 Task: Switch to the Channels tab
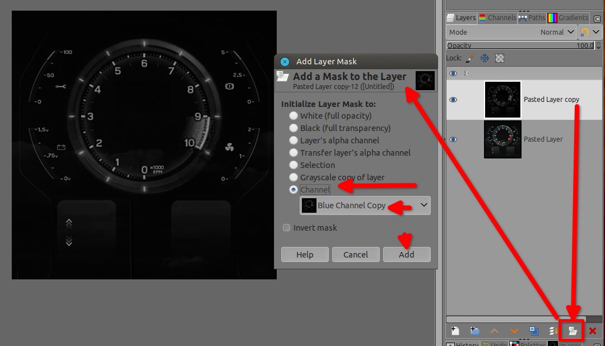[x=497, y=18]
